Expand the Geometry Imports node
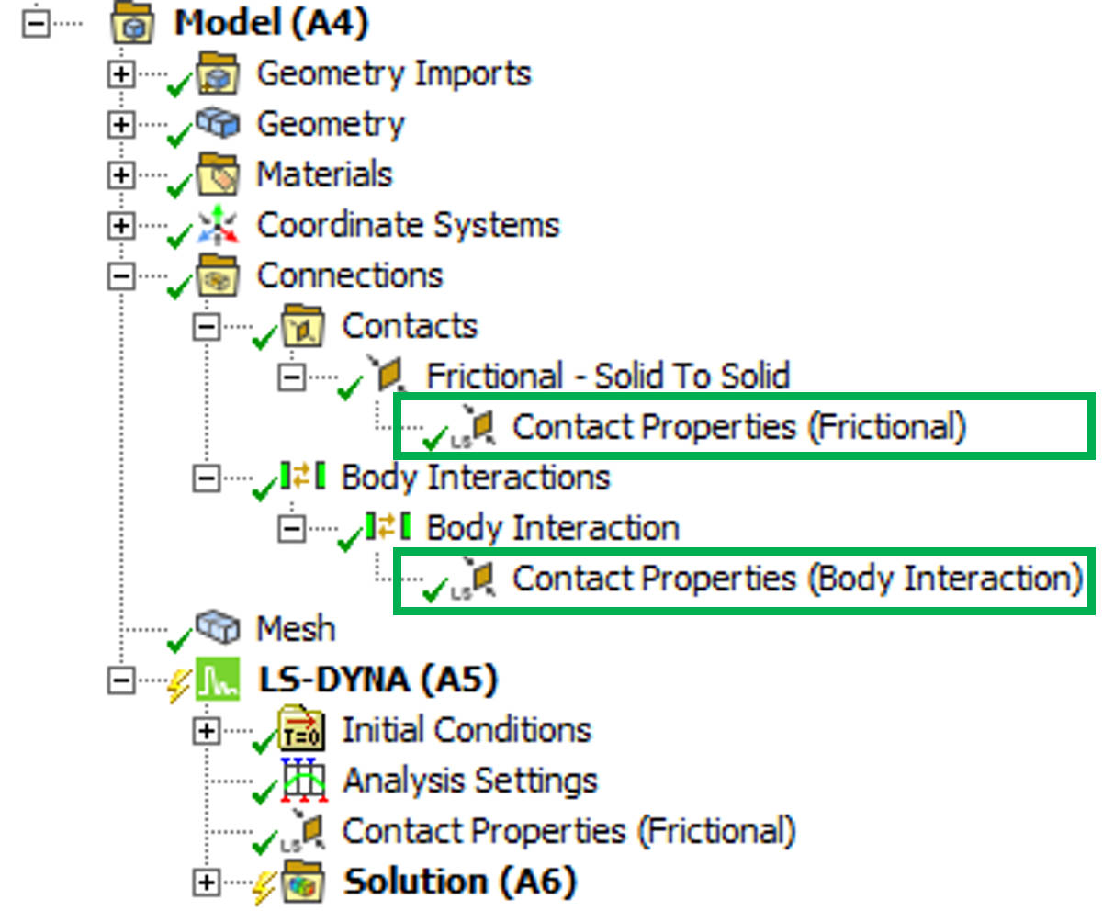This screenshot has width=1114, height=922. pyautogui.click(x=121, y=74)
